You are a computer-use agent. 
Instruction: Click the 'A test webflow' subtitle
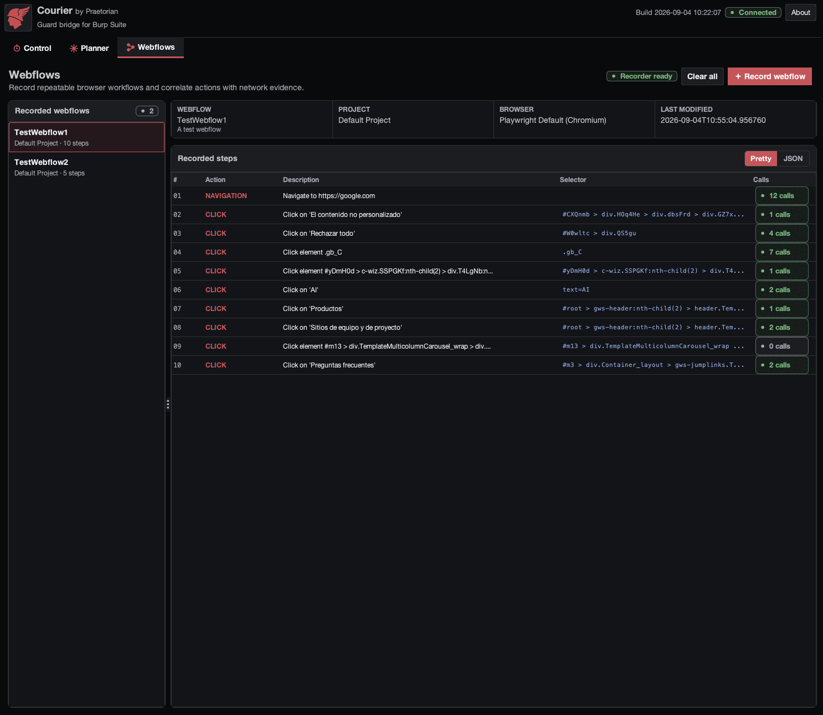[199, 129]
